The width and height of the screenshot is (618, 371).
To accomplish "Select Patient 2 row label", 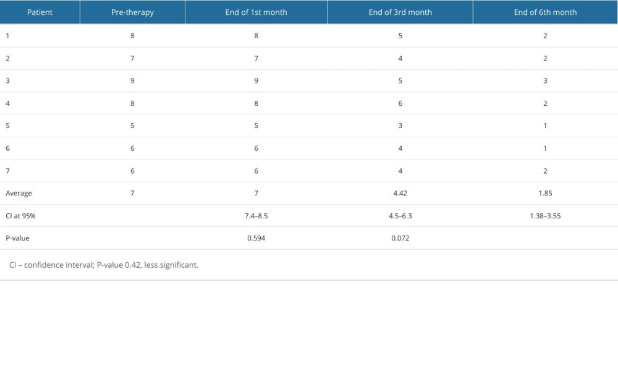I will point(7,58).
